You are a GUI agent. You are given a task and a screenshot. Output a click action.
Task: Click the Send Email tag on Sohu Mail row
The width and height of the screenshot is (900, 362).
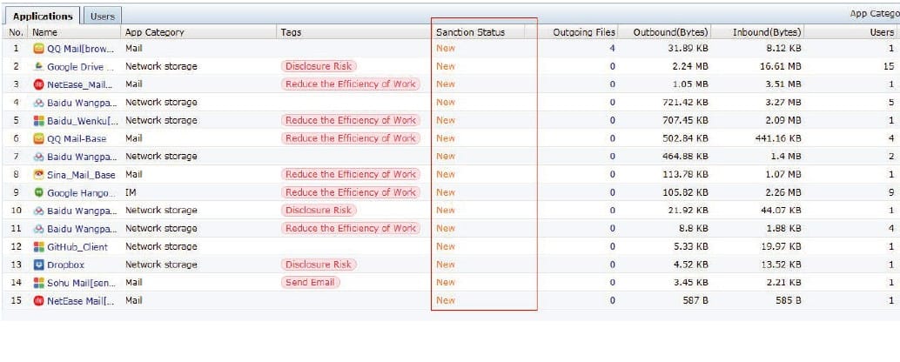click(x=311, y=282)
